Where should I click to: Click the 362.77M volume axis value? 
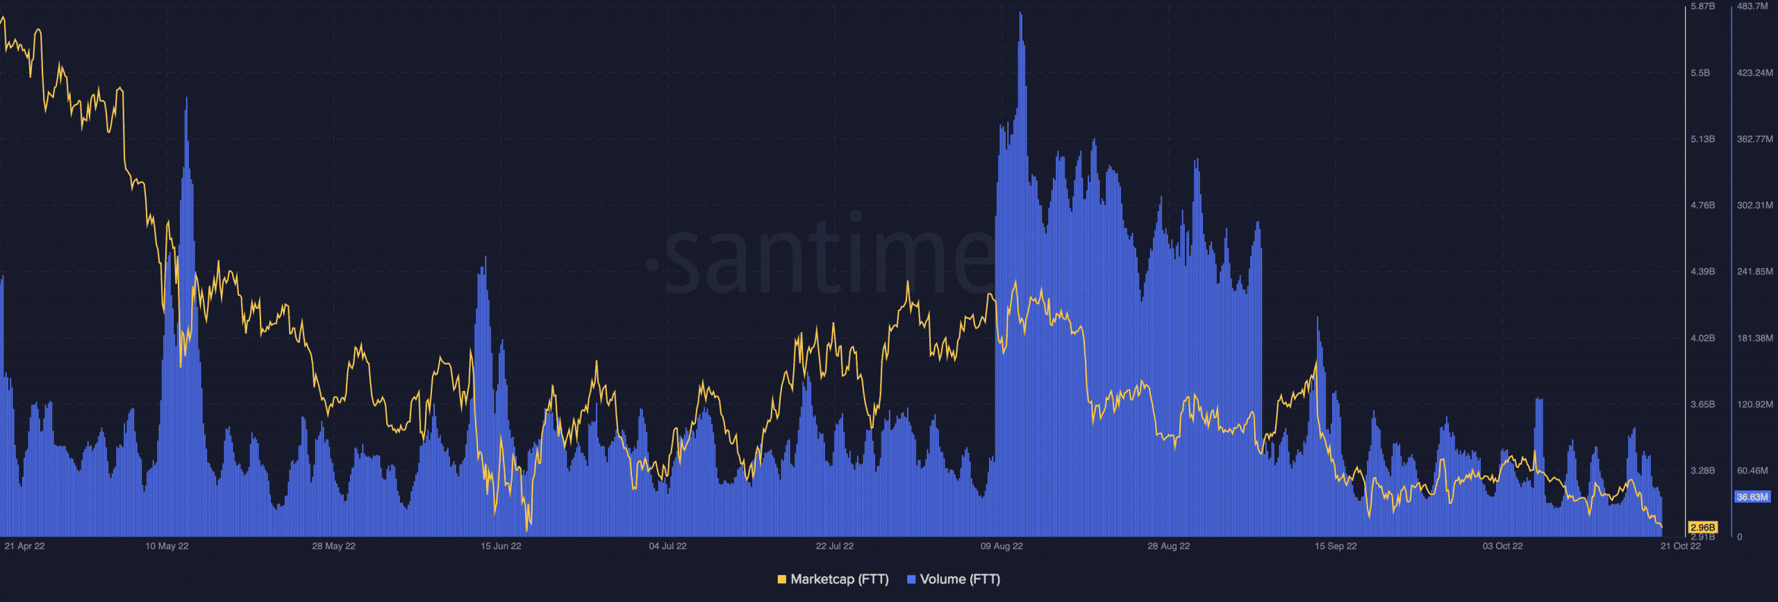point(1754,140)
